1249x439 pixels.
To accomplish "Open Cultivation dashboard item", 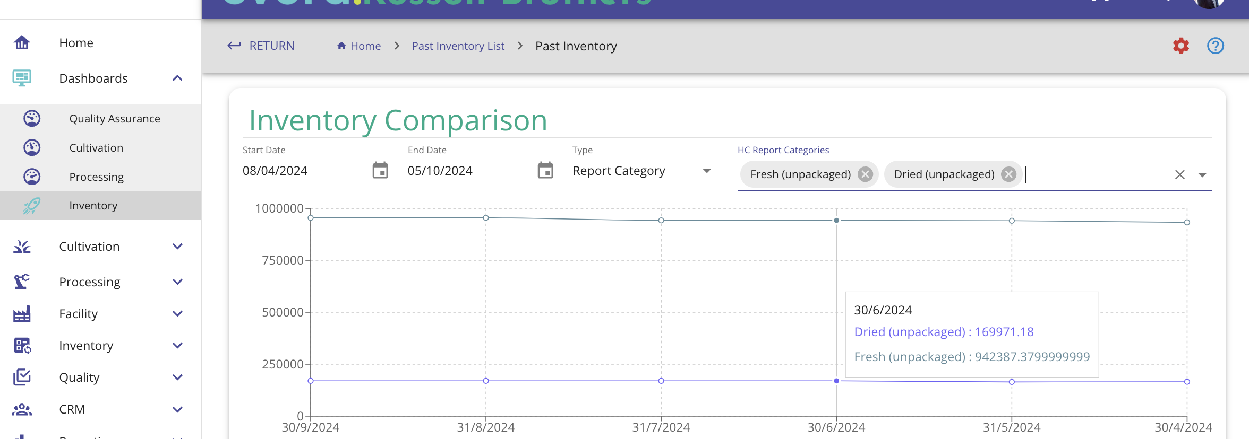I will point(101,148).
